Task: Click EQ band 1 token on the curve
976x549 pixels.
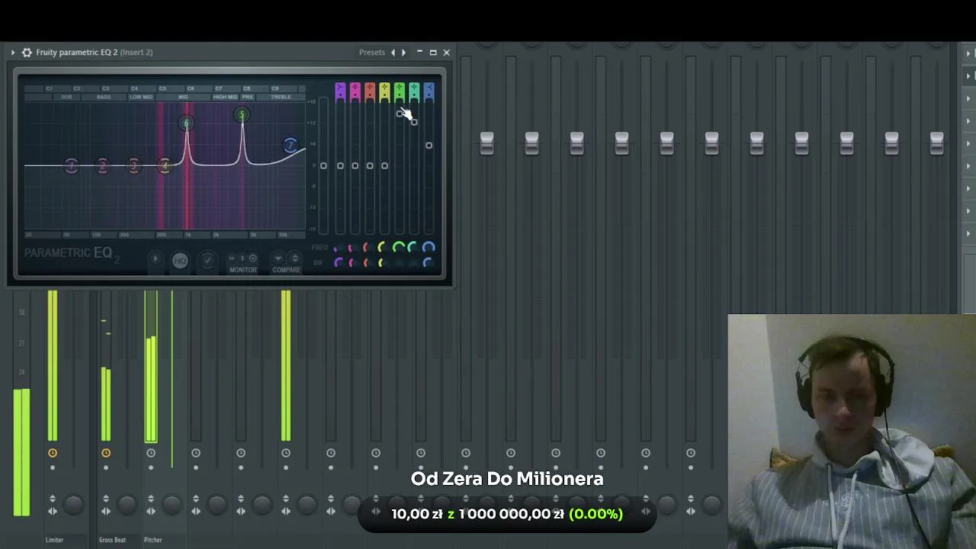Action: [71, 165]
